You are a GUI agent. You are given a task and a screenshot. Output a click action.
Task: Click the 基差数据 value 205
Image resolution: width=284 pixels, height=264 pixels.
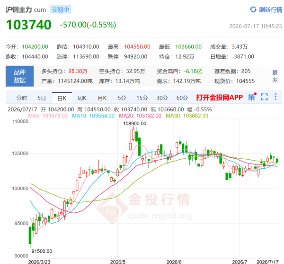[x=246, y=71]
